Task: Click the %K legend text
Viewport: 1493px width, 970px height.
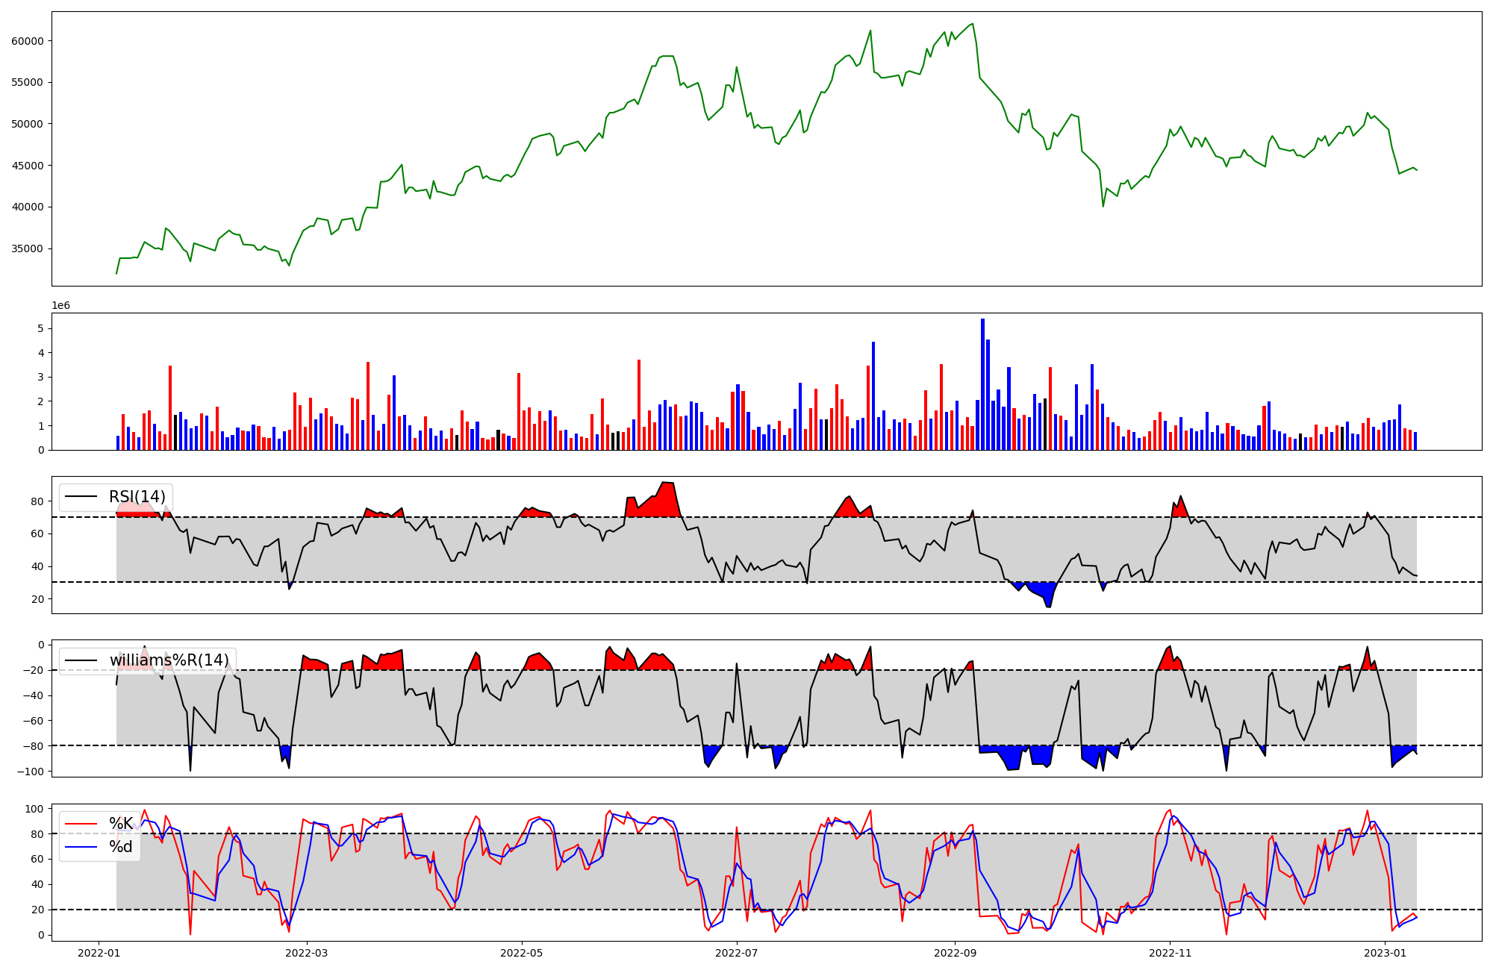Action: [121, 823]
